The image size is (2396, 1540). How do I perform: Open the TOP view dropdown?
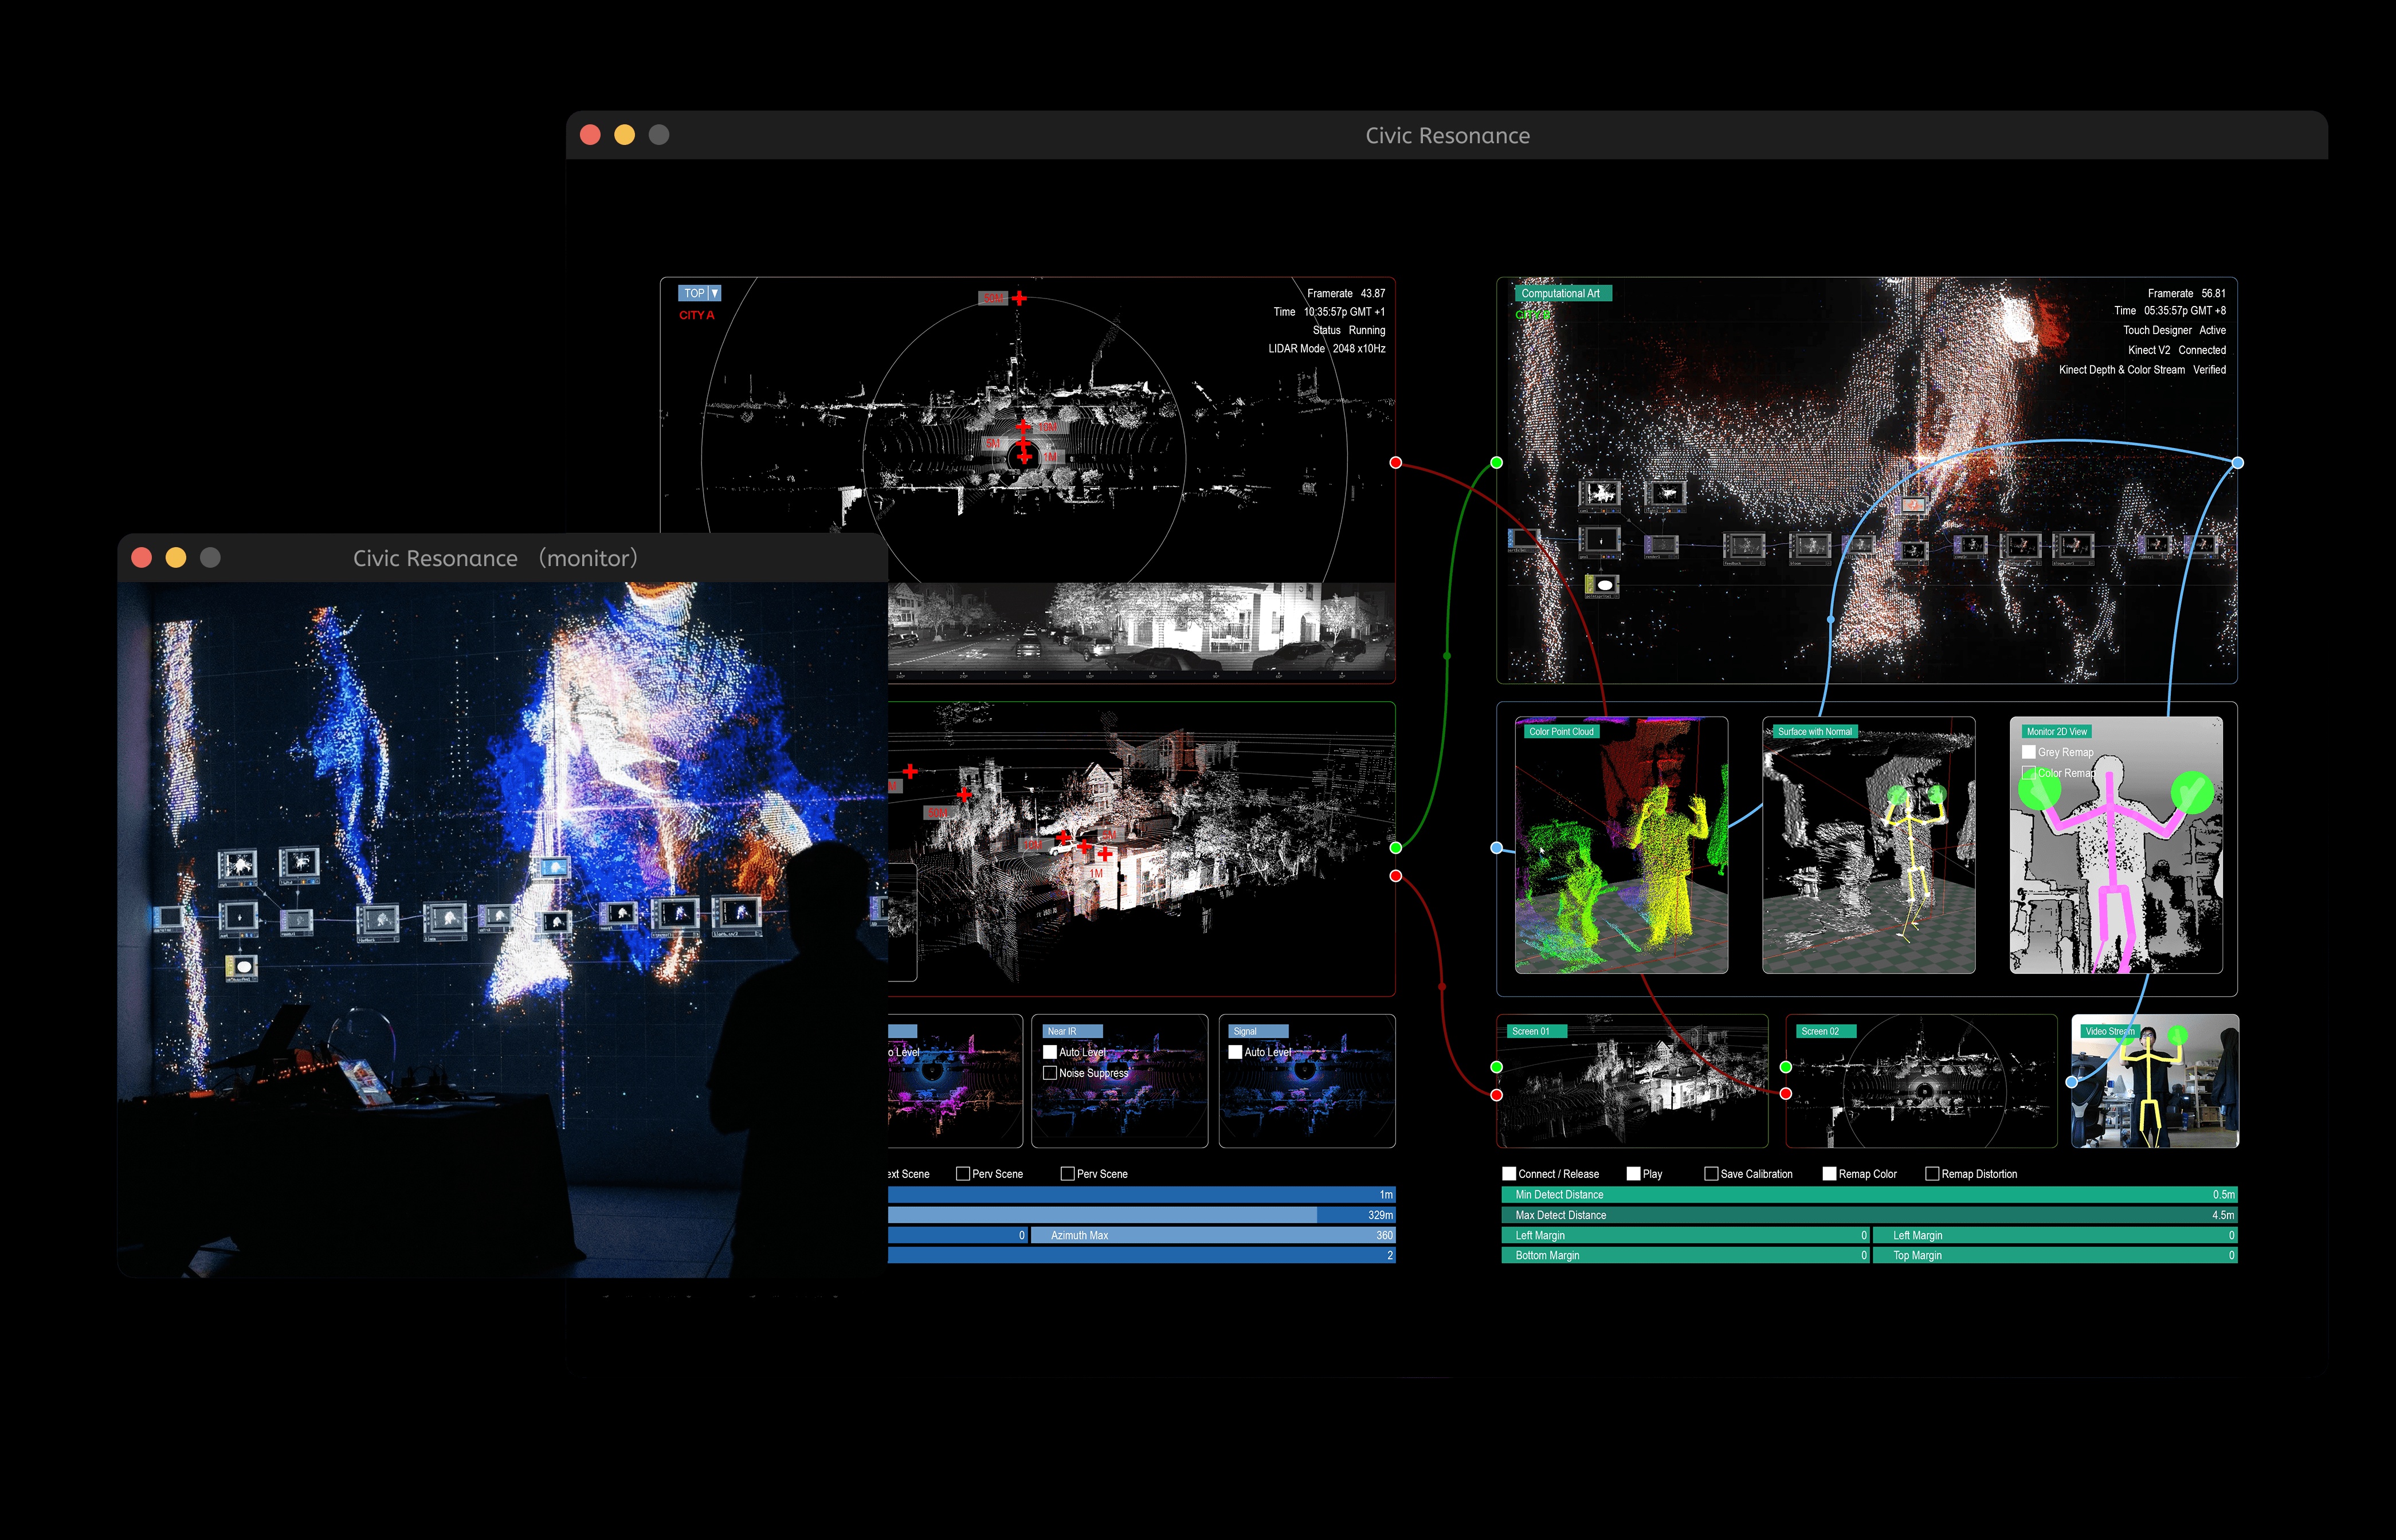(x=714, y=293)
